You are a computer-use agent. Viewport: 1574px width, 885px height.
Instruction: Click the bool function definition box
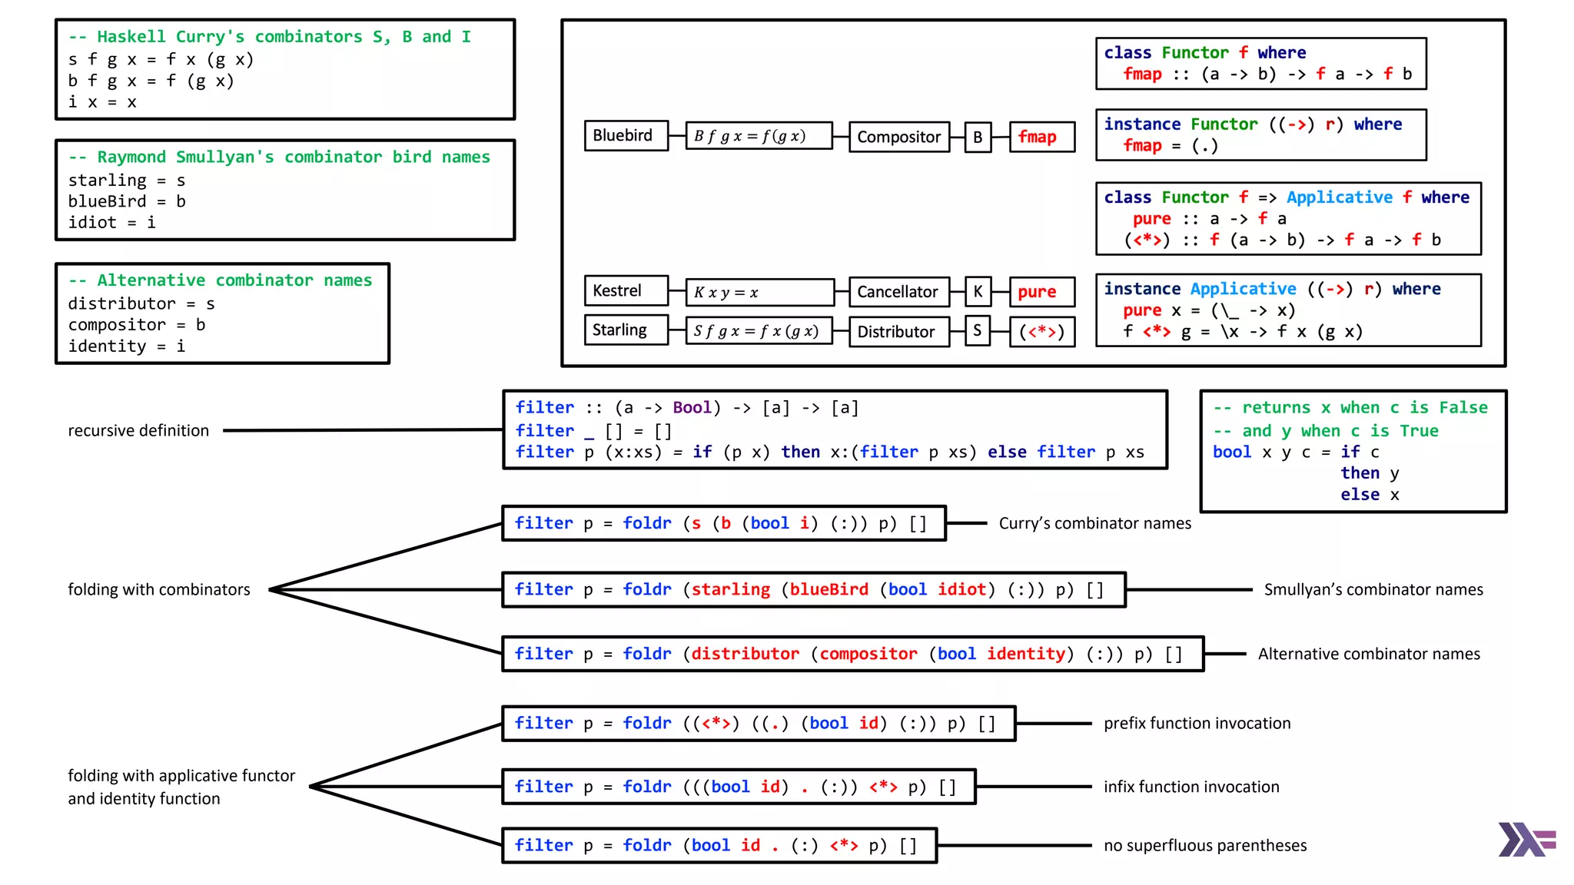pyautogui.click(x=1353, y=452)
